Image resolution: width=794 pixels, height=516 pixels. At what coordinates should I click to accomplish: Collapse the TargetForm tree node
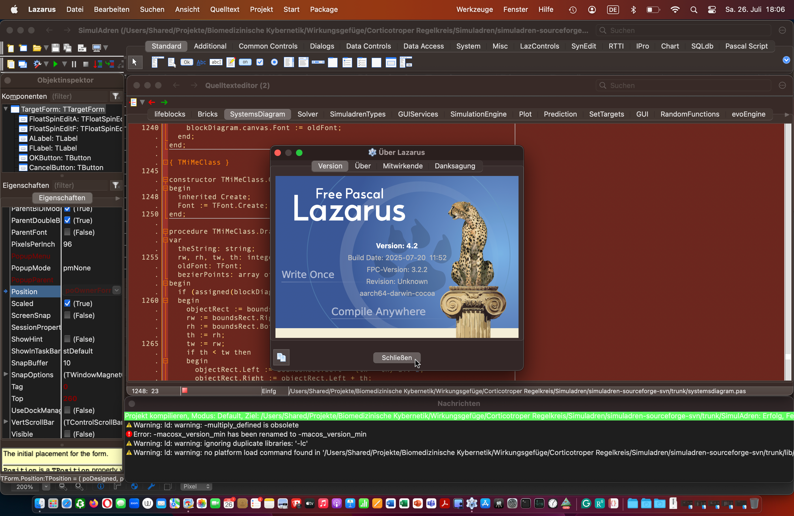pyautogui.click(x=6, y=109)
